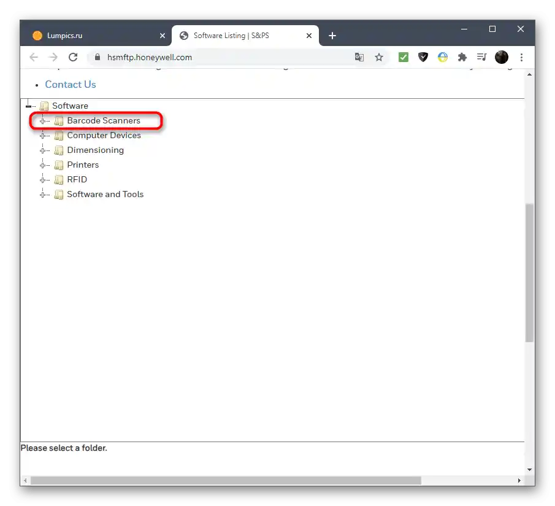Click the padlock site info icon
Viewport: 555px width, 506px height.
[x=98, y=57]
